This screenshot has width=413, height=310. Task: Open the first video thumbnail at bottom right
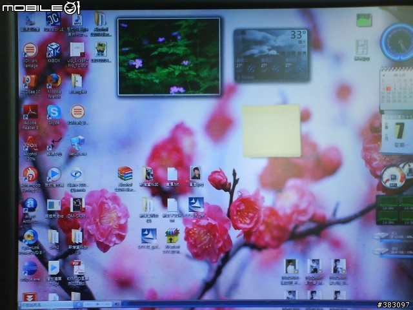click(x=290, y=267)
